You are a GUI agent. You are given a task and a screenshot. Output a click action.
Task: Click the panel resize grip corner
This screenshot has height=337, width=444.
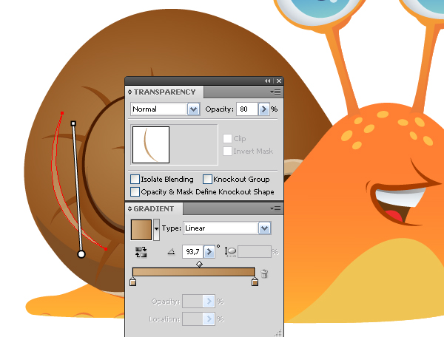coord(279,333)
